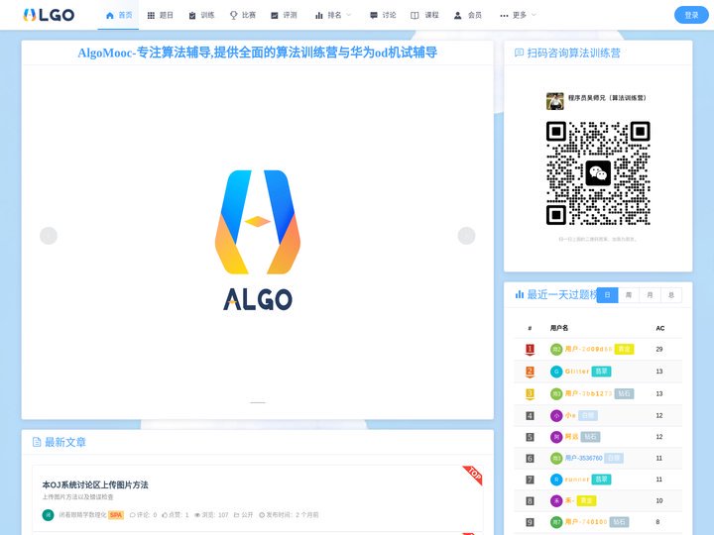Viewport: 714px width, 535px height.
Task: Open user 用户-3536760 profile link
Action: tap(584, 458)
